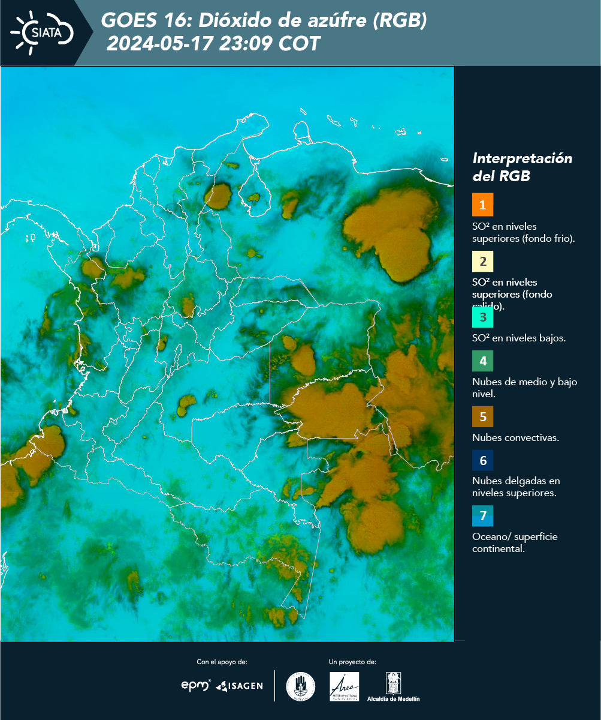The width and height of the screenshot is (601, 720).
Task: Click the Alcaldía de Medellín logo
Action: click(394, 686)
